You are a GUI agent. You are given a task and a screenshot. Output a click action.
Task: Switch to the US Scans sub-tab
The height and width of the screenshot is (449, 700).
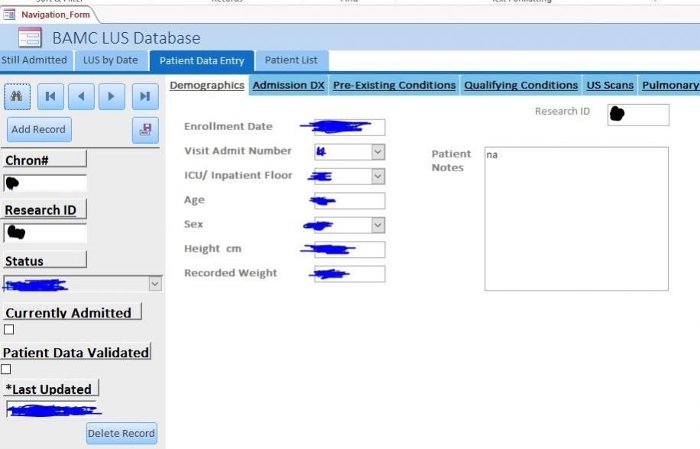pos(610,86)
